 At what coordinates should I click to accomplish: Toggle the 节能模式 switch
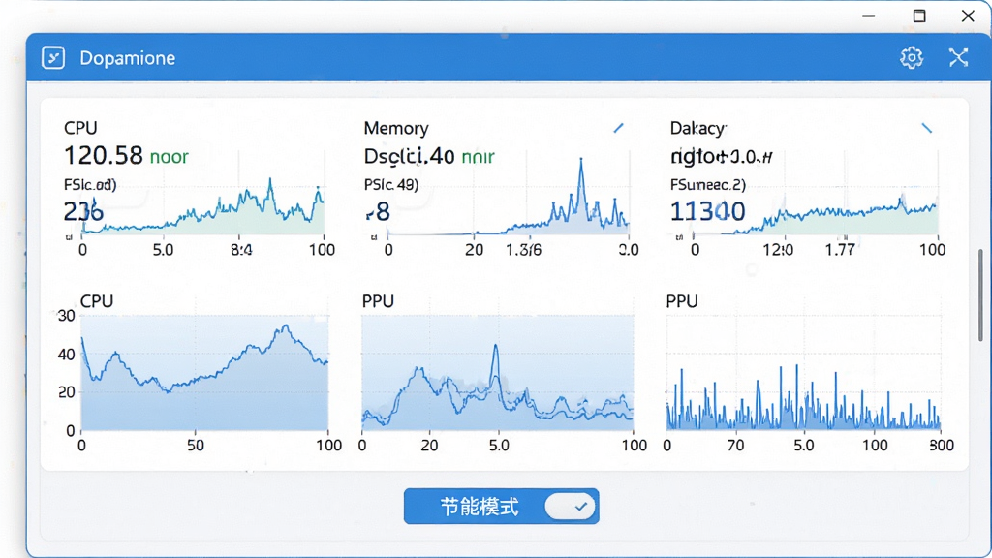click(x=570, y=506)
